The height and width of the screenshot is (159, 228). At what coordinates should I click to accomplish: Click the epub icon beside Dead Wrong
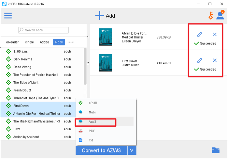[8, 67]
